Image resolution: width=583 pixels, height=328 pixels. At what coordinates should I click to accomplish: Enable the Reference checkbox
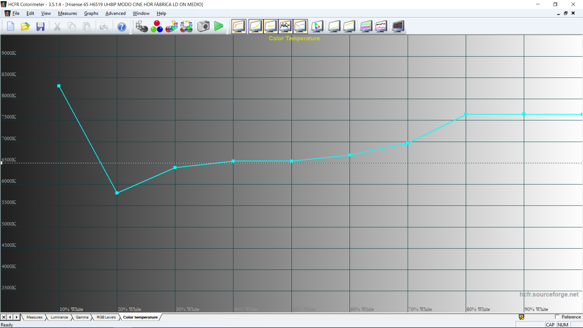tap(557, 317)
